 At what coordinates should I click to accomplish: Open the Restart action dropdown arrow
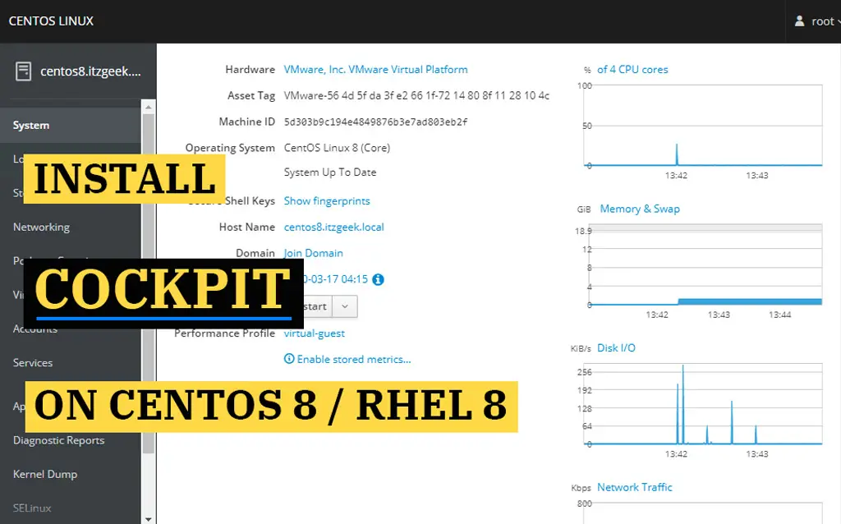pos(344,306)
